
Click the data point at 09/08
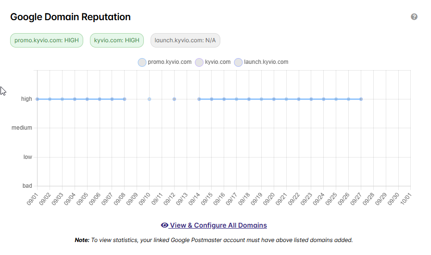pos(125,99)
